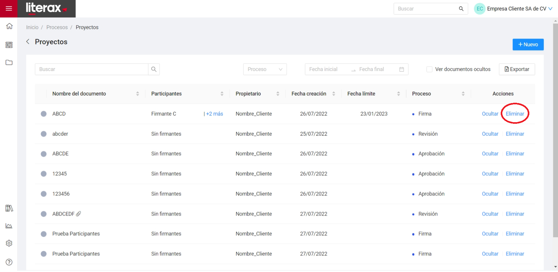This screenshot has width=558, height=272.
Task: Click Eliminar for document abcder
Action: pyautogui.click(x=515, y=134)
